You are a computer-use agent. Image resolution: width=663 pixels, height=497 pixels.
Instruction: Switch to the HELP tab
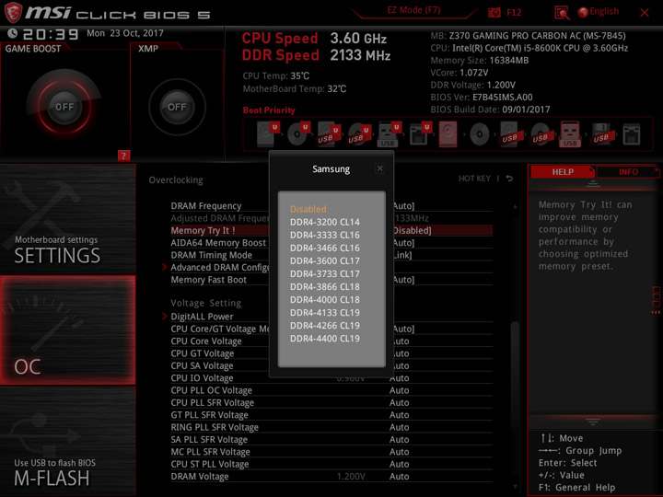[x=563, y=171]
